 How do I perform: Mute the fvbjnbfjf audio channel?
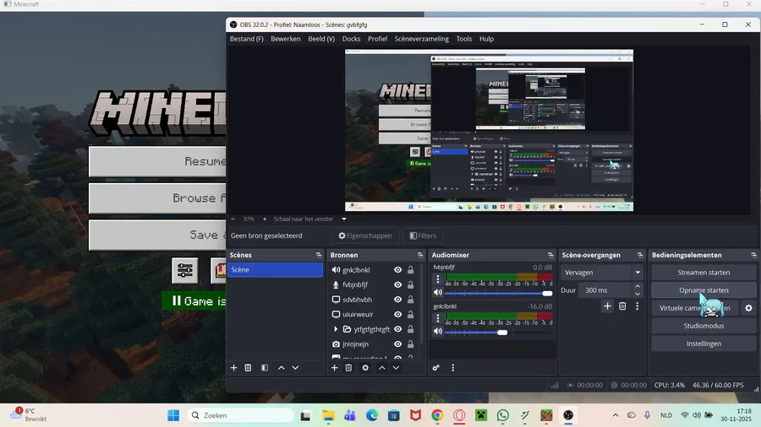click(438, 293)
